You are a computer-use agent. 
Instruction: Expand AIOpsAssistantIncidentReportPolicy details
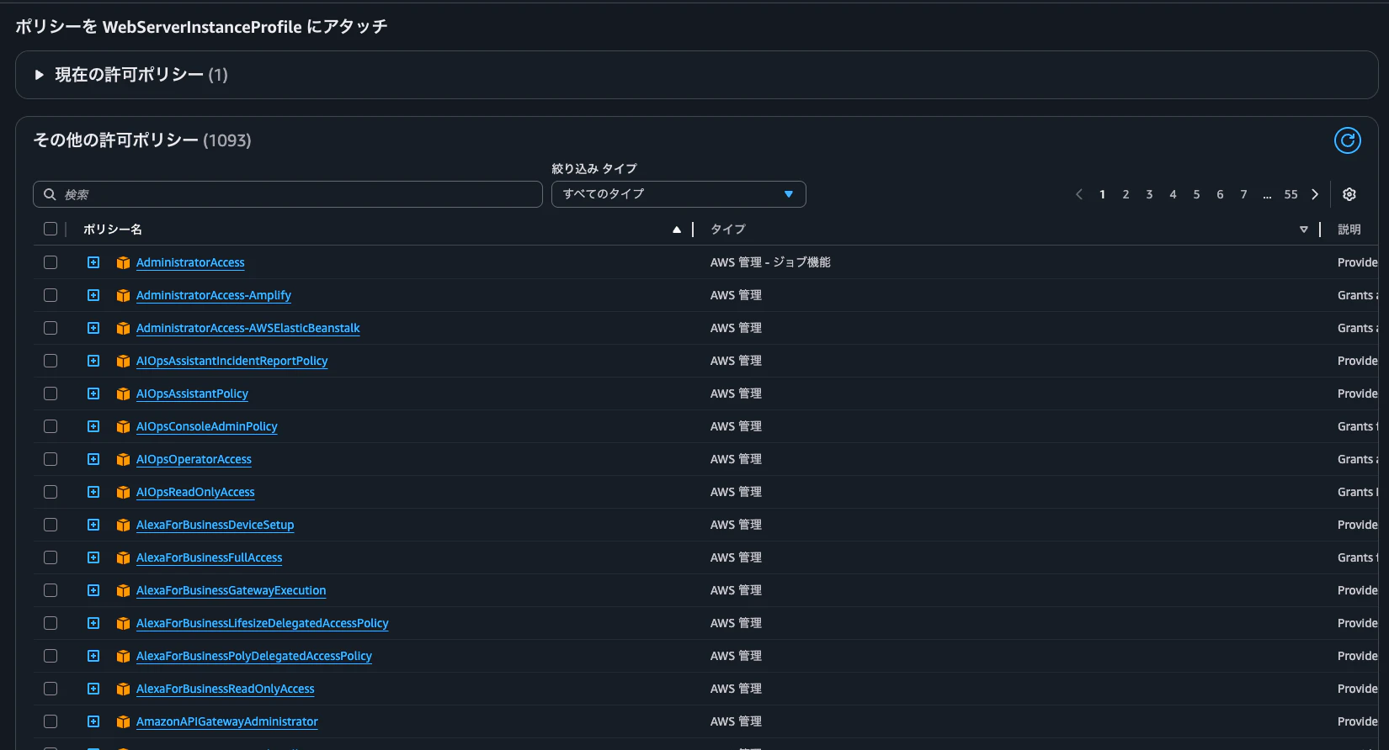93,361
